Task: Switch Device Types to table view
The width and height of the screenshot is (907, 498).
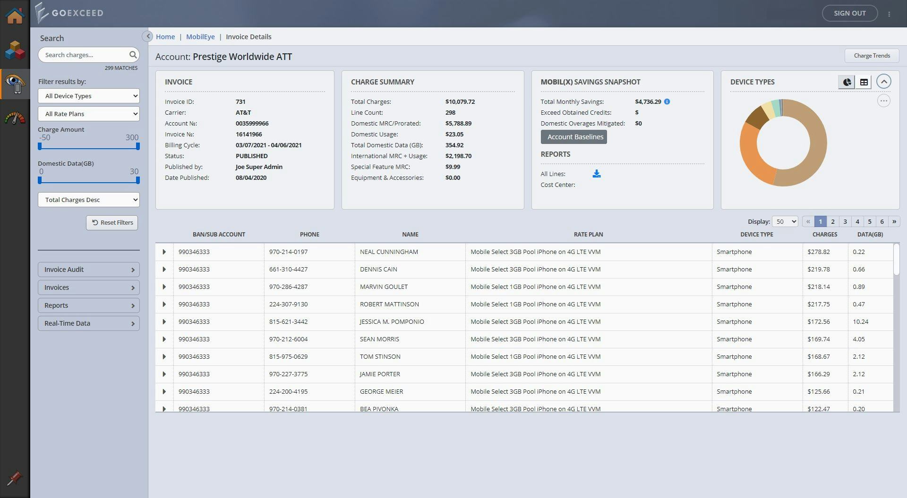Action: pos(864,82)
